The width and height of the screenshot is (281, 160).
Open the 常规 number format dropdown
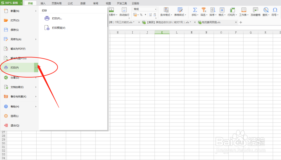tap(145, 9)
